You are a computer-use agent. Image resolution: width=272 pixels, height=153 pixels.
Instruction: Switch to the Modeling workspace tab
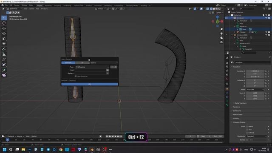coord(48,6)
